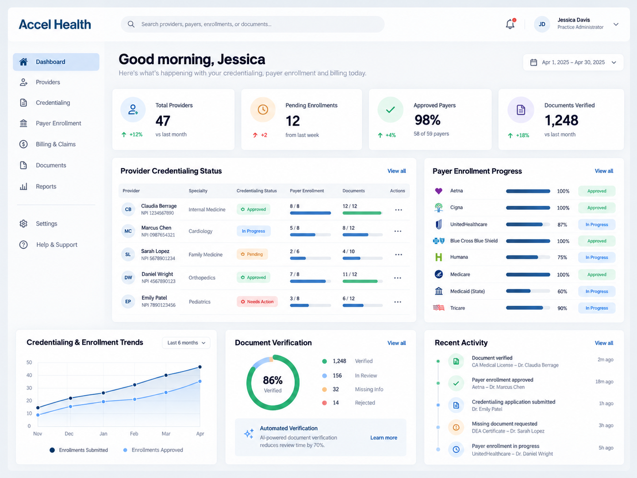Click the Pending Enrollments clock icon
This screenshot has width=637, height=478.
point(263,110)
